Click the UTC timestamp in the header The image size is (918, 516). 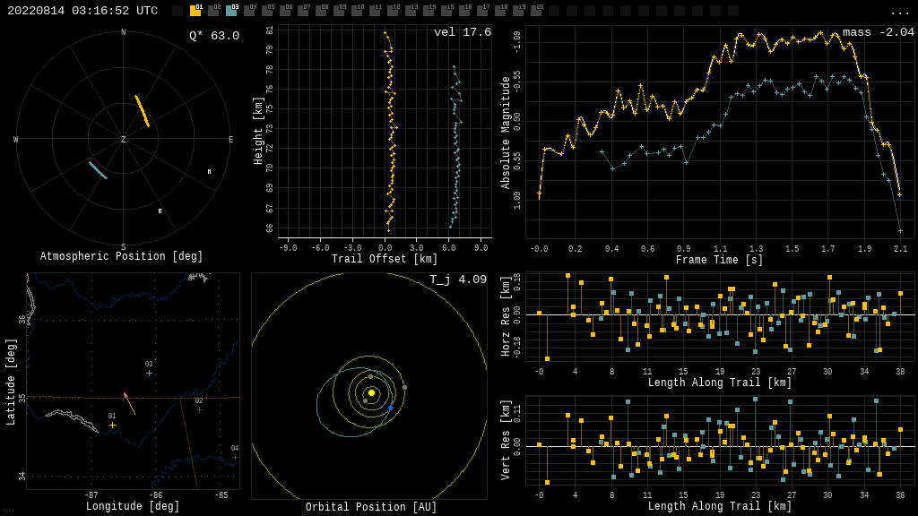click(82, 11)
